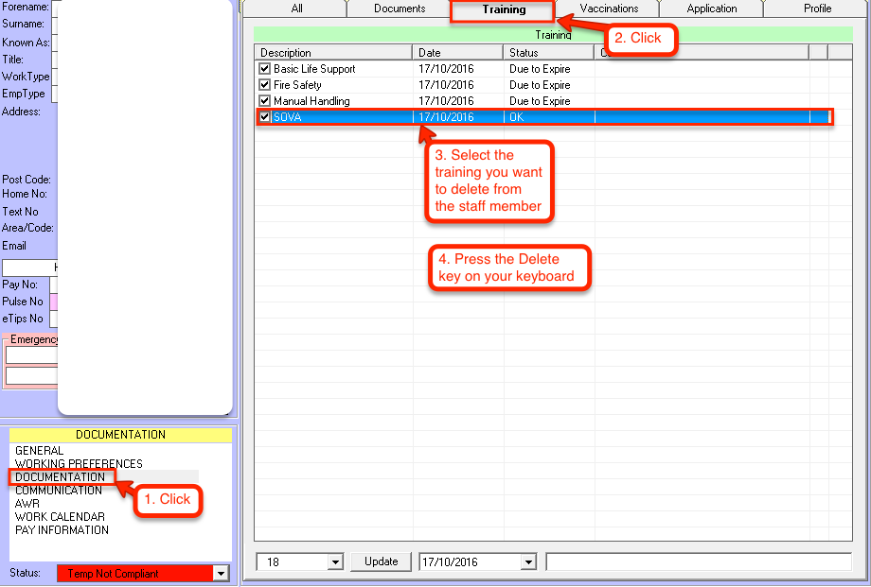Select DOCUMENTATION in the section list
The height and width of the screenshot is (587, 871).
click(x=60, y=477)
